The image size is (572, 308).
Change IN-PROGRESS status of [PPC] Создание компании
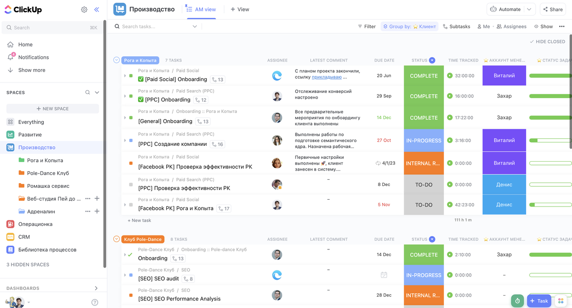click(x=424, y=141)
